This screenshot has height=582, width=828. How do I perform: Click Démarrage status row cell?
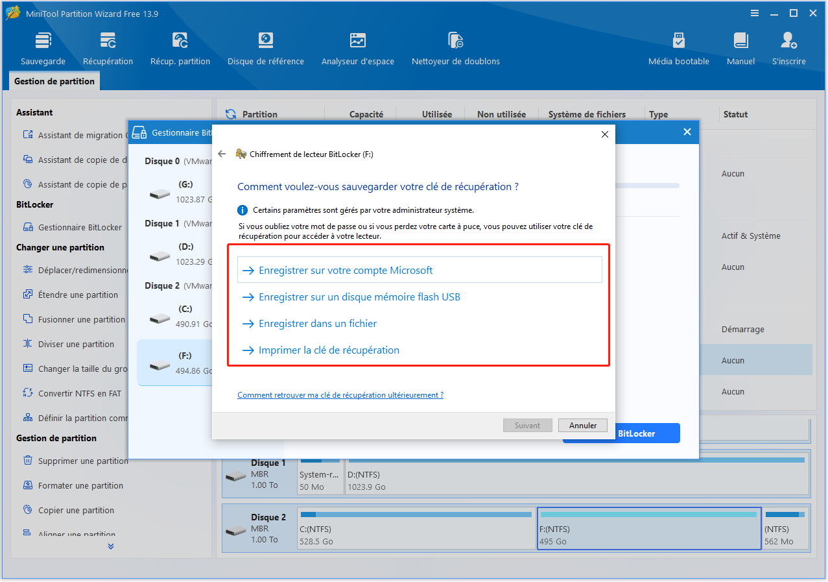click(x=742, y=329)
